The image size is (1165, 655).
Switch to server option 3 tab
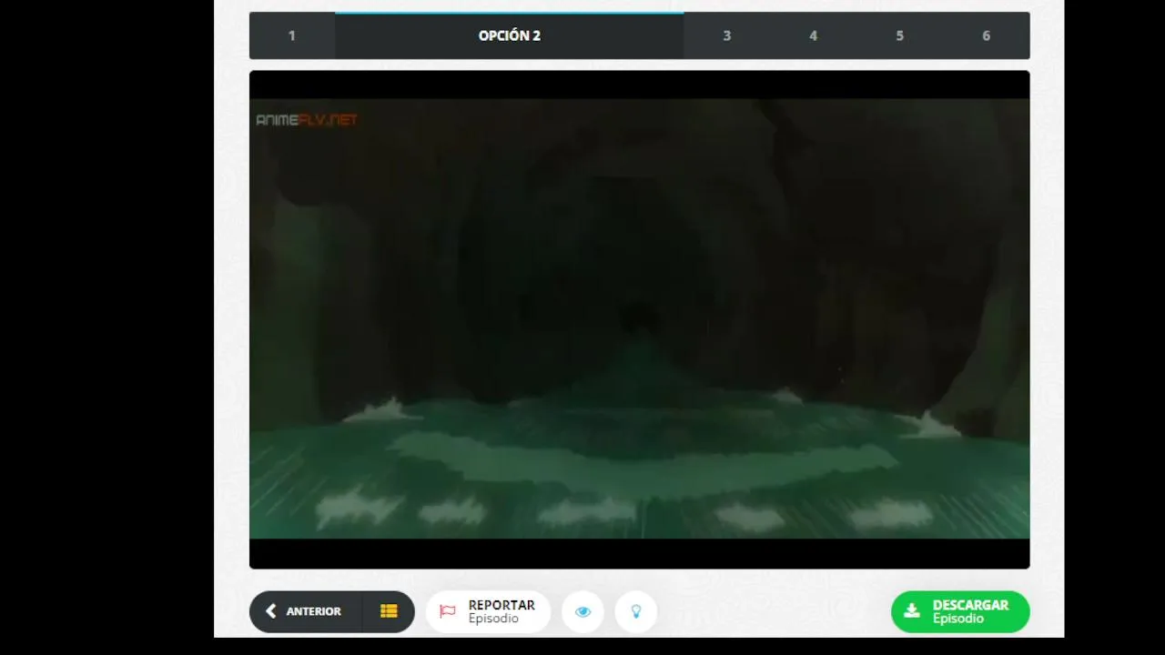[x=727, y=35]
